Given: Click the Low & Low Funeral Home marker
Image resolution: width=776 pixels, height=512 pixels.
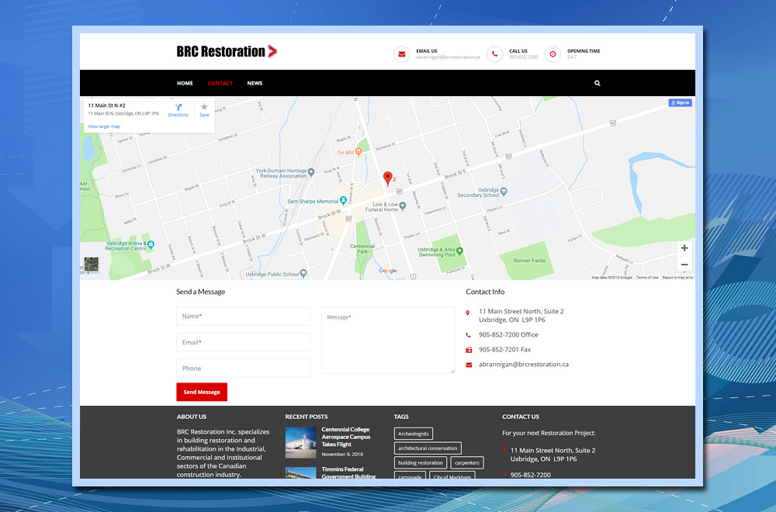Looking at the screenshot, I should tap(403, 206).
